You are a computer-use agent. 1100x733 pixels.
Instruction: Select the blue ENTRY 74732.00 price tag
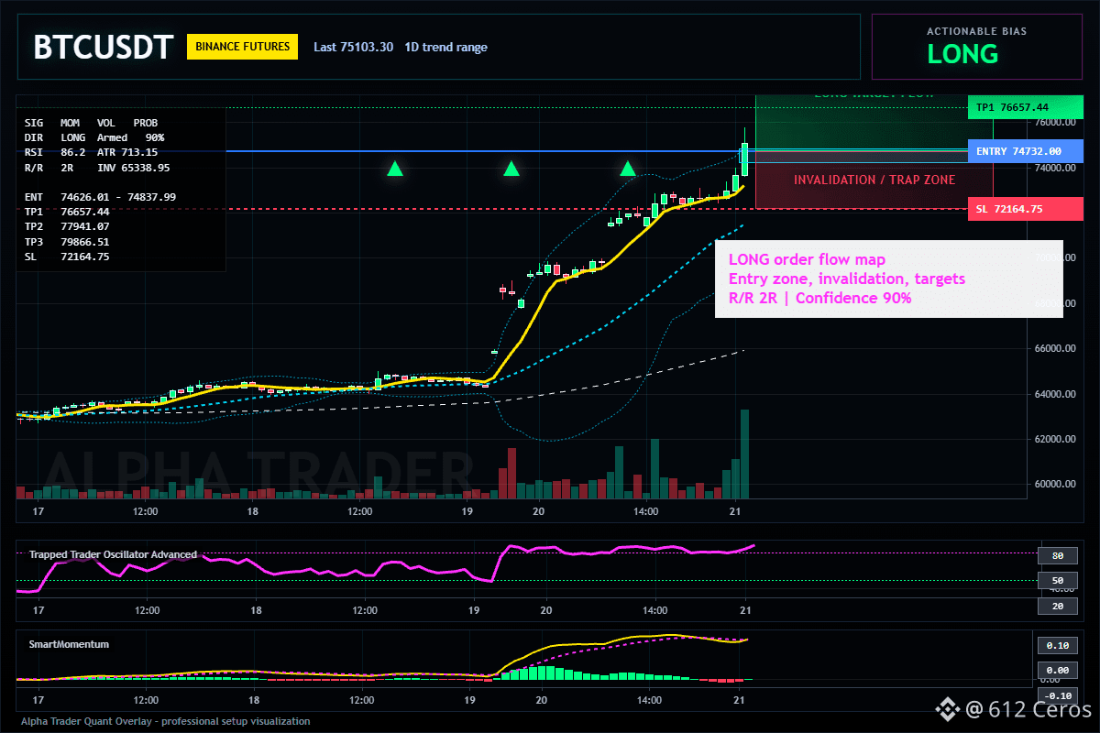(1025, 151)
